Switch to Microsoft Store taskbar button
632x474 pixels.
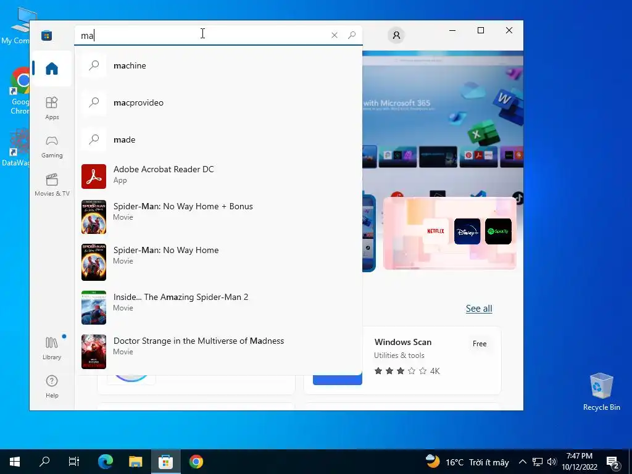pyautogui.click(x=165, y=462)
